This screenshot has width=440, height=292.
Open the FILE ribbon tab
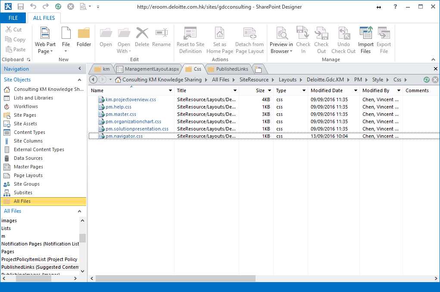[x=13, y=18]
